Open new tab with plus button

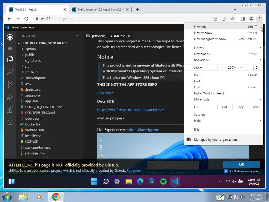click(137, 9)
